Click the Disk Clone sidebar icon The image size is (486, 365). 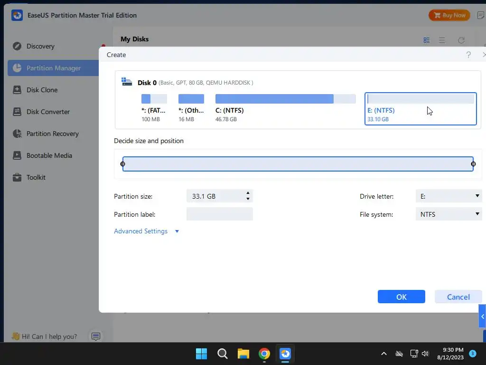coord(17,90)
